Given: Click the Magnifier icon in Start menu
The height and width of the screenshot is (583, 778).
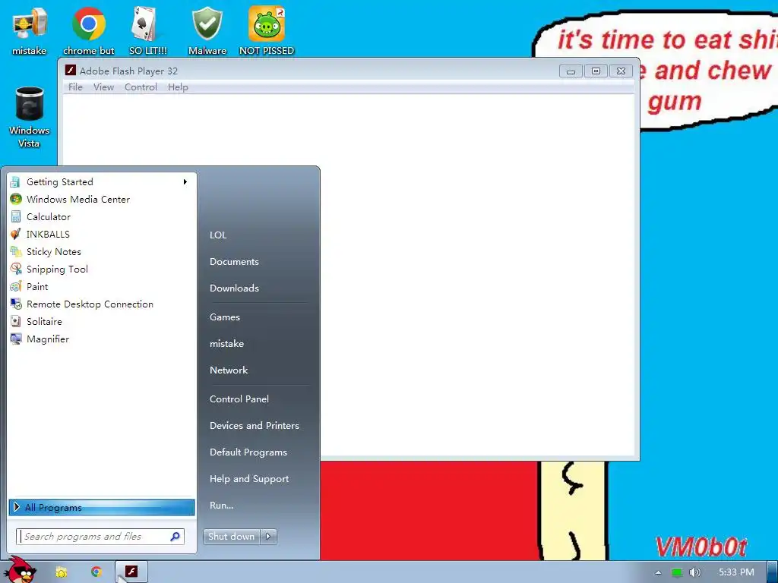Looking at the screenshot, I should click(x=15, y=339).
